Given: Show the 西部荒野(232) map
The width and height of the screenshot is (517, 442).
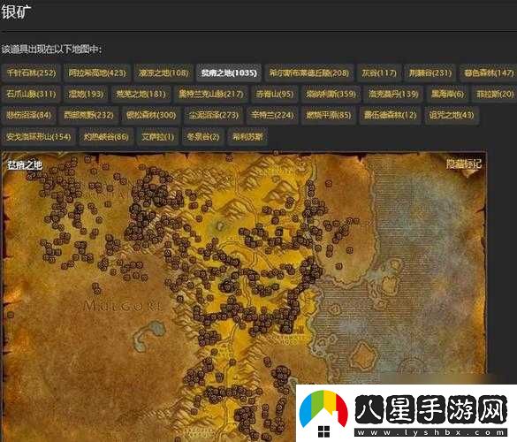Looking at the screenshot, I should tap(88, 115).
